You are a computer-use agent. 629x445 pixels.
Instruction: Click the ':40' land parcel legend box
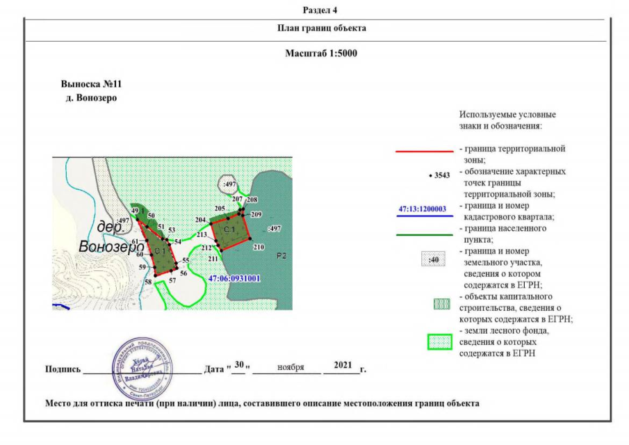point(434,260)
